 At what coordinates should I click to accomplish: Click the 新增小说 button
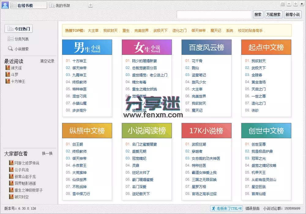click(x=292, y=14)
